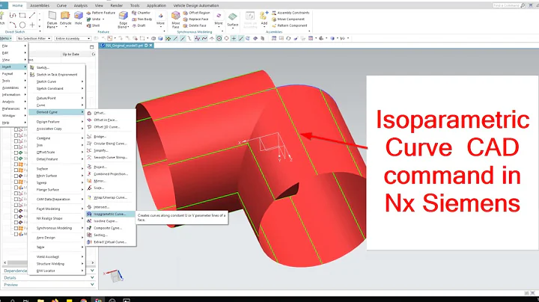Select the Hole feature tool
The height and width of the screenshot is (302, 539).
[x=79, y=19]
